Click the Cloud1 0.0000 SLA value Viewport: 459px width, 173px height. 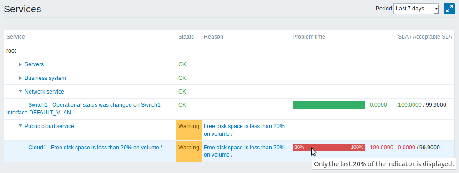407,148
